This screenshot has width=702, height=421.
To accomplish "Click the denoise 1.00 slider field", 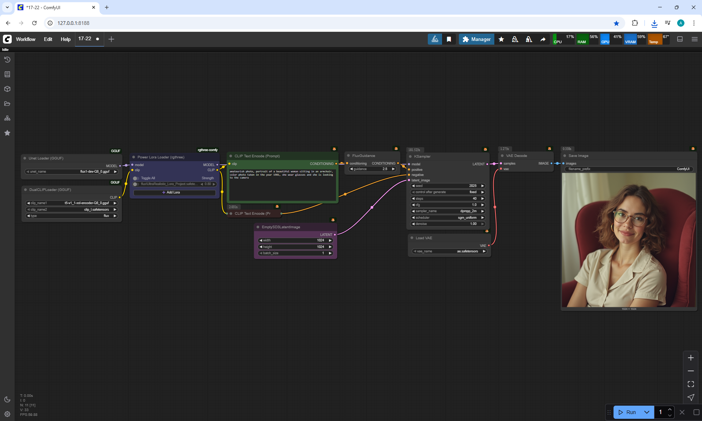I will click(x=448, y=224).
